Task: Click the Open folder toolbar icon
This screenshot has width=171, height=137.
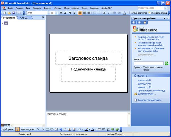Action: point(9,13)
